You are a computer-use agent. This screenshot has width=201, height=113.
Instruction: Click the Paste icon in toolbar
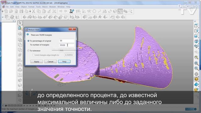pos(44,11)
